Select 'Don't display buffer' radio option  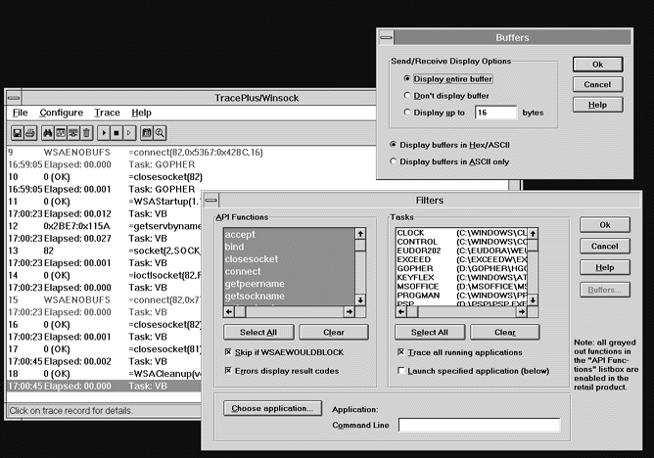pos(408,95)
